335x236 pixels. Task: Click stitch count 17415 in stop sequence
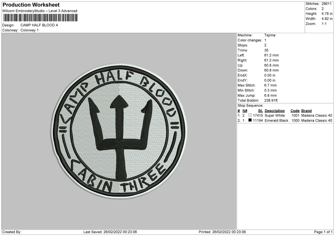pyautogui.click(x=258, y=115)
